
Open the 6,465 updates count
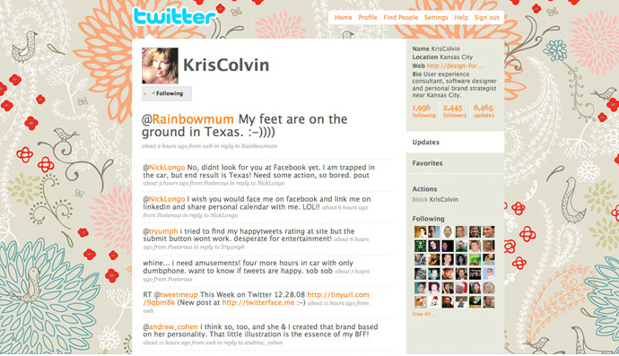[x=484, y=111]
